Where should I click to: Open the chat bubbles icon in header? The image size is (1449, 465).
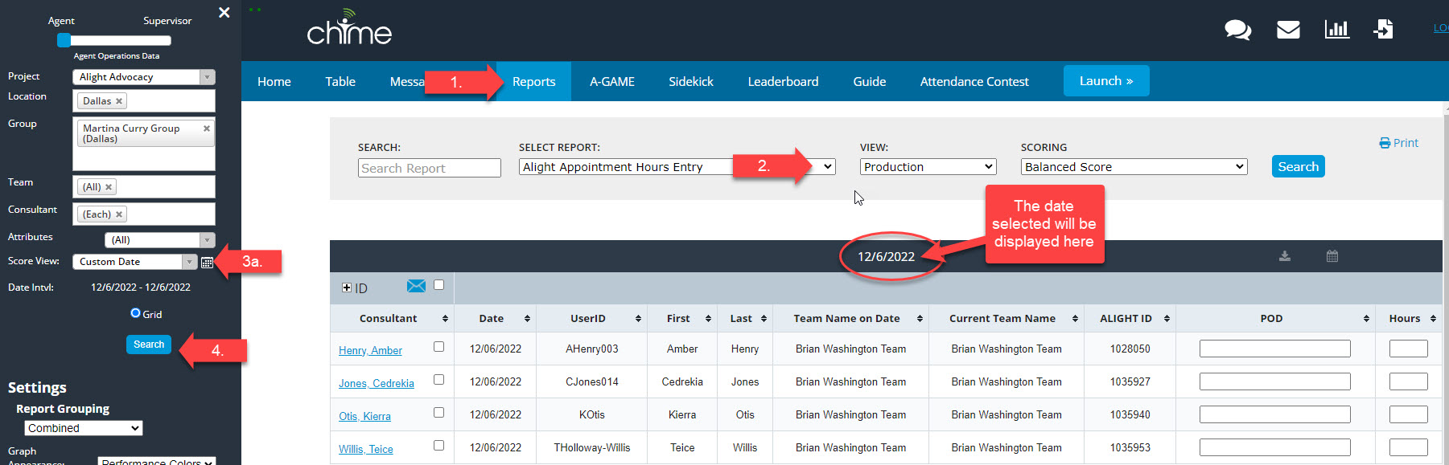point(1237,31)
